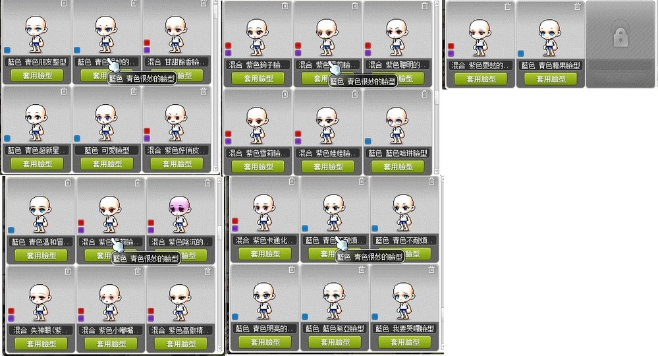Trash the 藍色 我要哭囉臉型 face slot
Image resolution: width=658 pixels, height=356 pixels.
[431, 270]
